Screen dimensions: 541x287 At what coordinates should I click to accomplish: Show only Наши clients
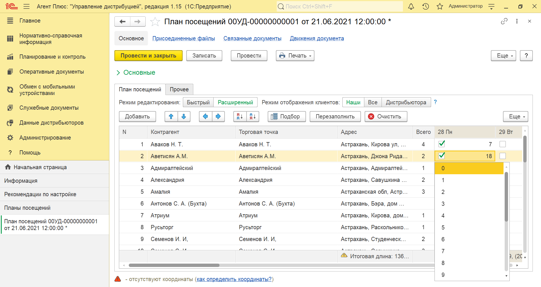click(x=353, y=102)
